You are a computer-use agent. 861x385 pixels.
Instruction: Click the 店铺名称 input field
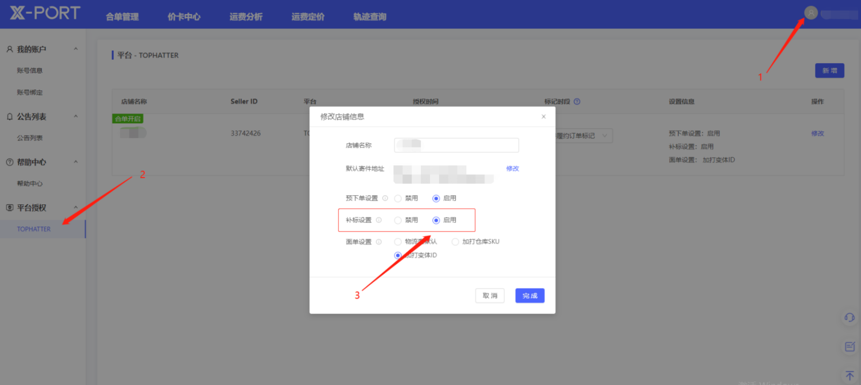tap(456, 145)
